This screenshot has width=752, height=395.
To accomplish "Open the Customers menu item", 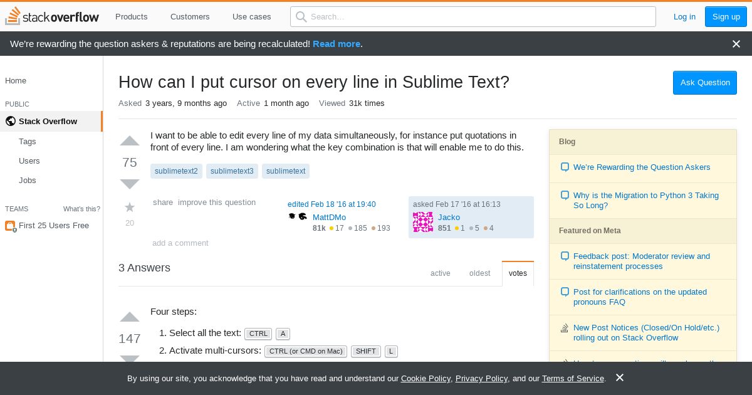I will (x=190, y=16).
